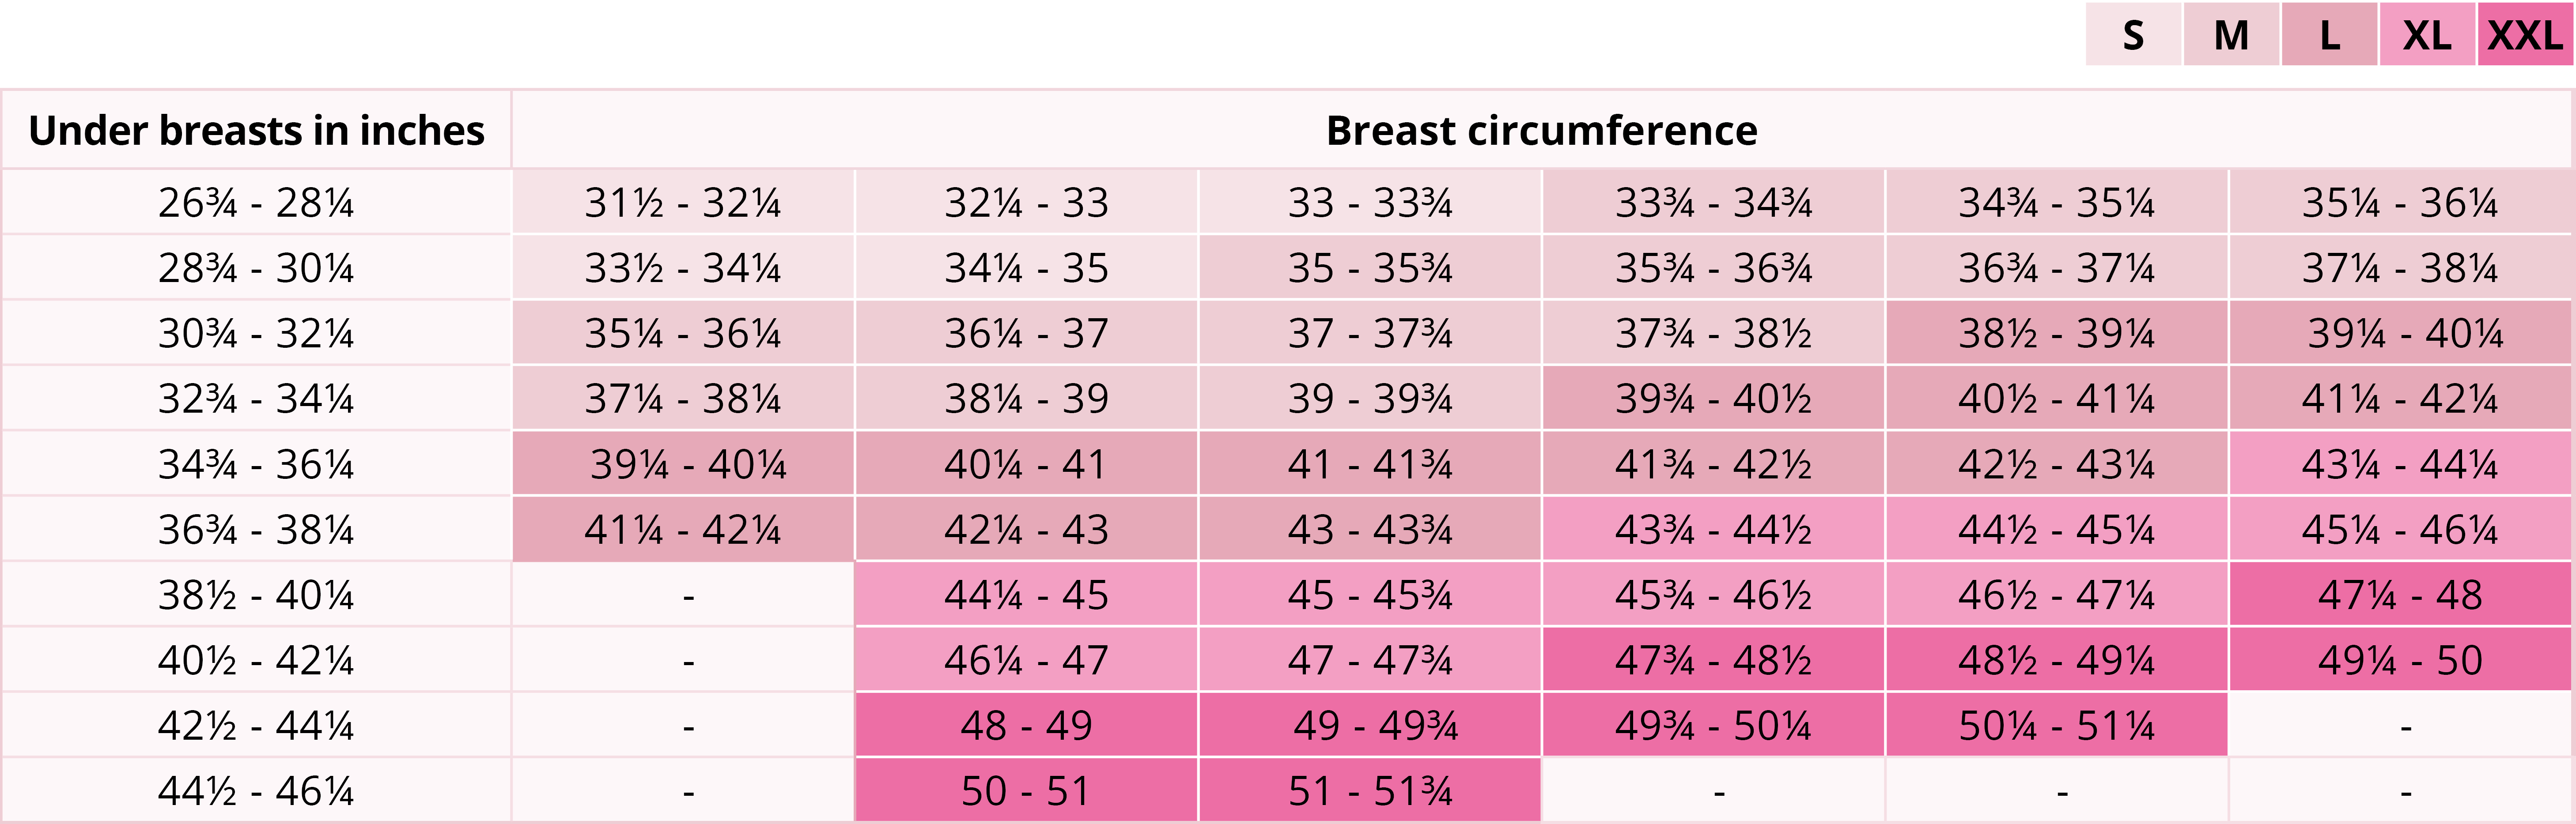Select the 38½ - 40¼ under-breast row label
The image size is (2576, 824).
pos(256,595)
